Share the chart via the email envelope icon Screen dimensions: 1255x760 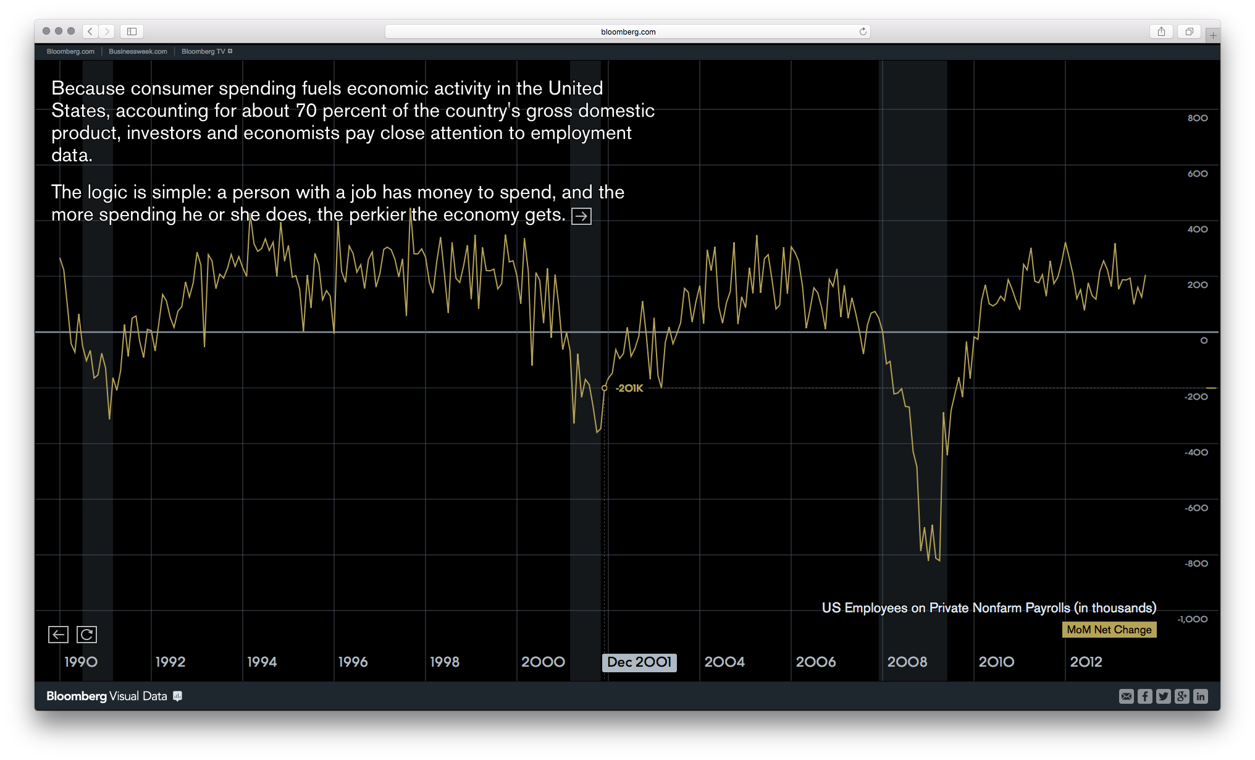point(1126,696)
